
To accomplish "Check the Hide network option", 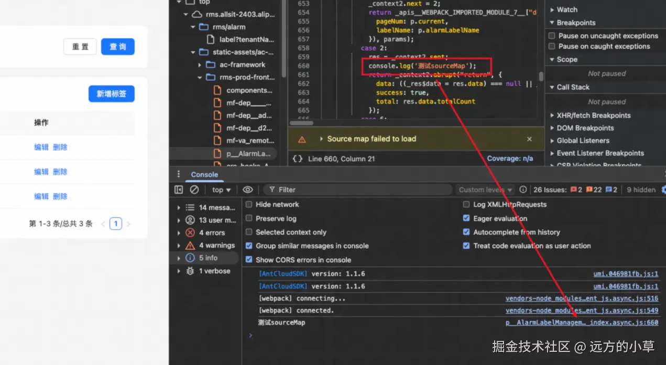I will pos(249,204).
